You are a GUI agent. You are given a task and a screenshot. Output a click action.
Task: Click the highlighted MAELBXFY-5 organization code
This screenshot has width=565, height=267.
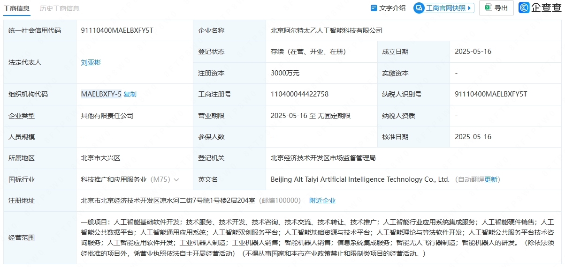pyautogui.click(x=101, y=94)
